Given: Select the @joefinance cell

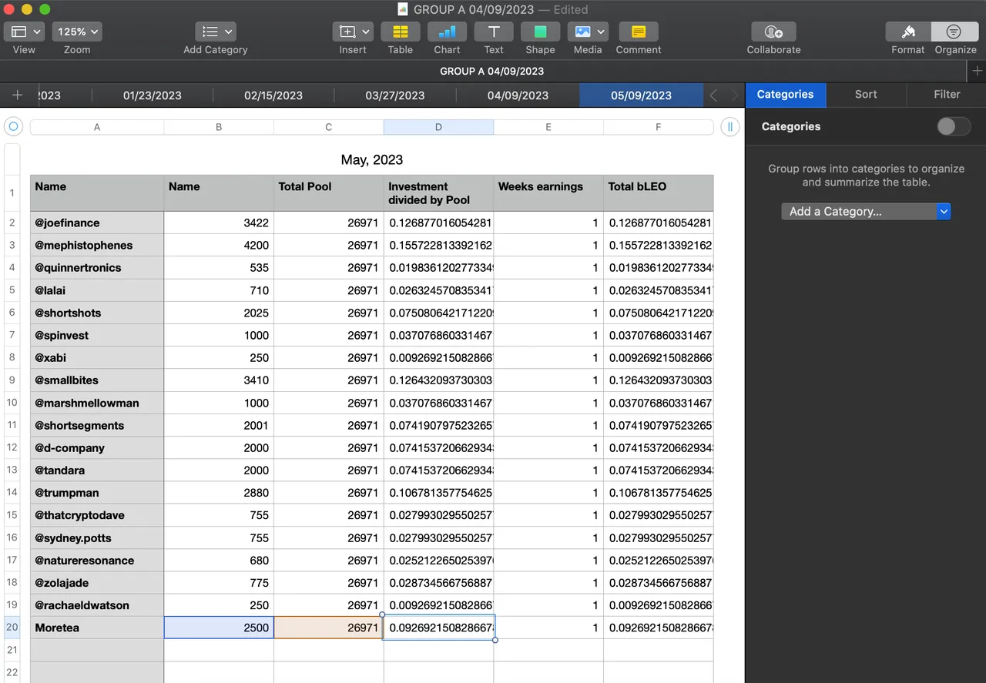Looking at the screenshot, I should point(97,223).
